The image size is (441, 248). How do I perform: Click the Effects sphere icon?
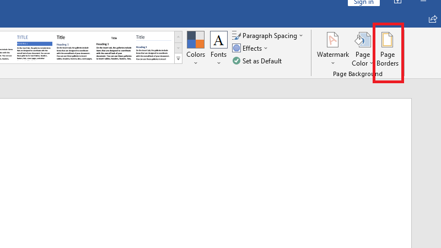coord(236,48)
